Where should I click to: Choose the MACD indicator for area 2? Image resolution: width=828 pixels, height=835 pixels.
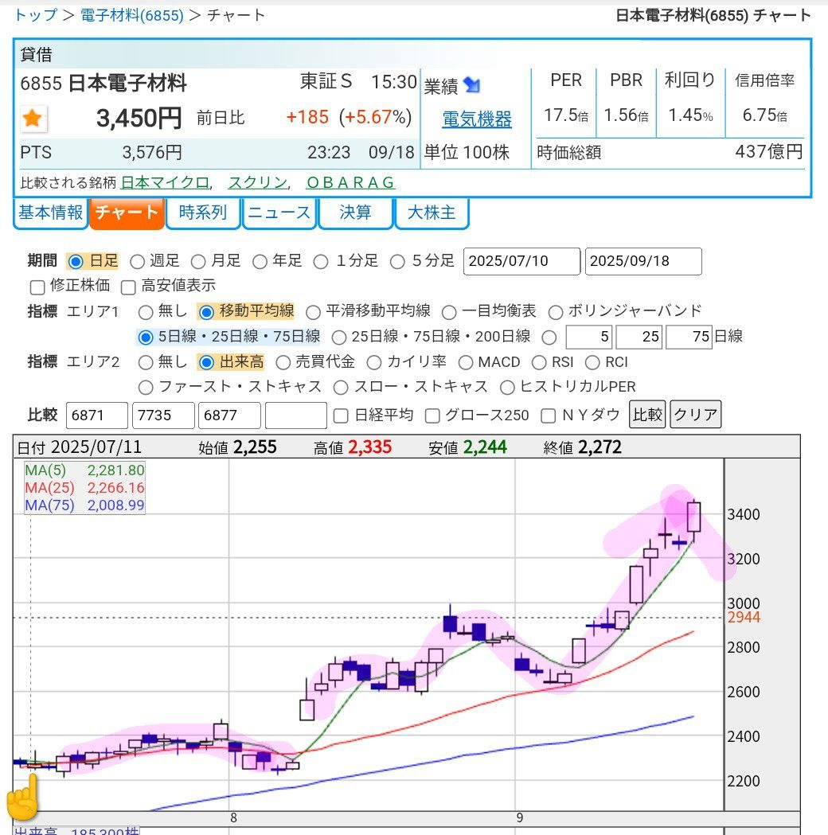[465, 362]
